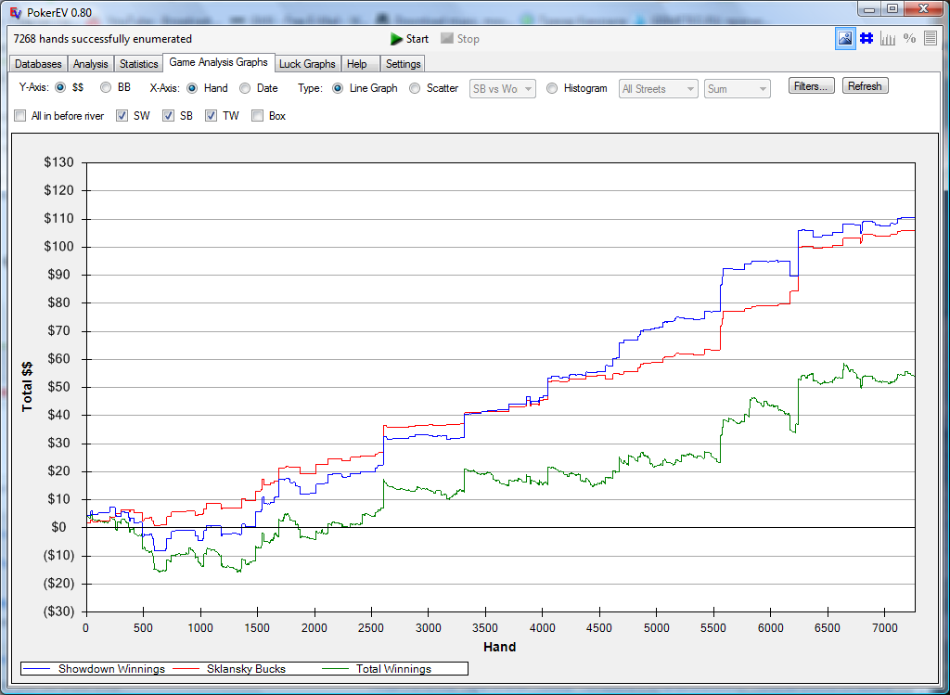Click the grey Stop icon
Viewport: 950px width, 695px height.
[447, 39]
